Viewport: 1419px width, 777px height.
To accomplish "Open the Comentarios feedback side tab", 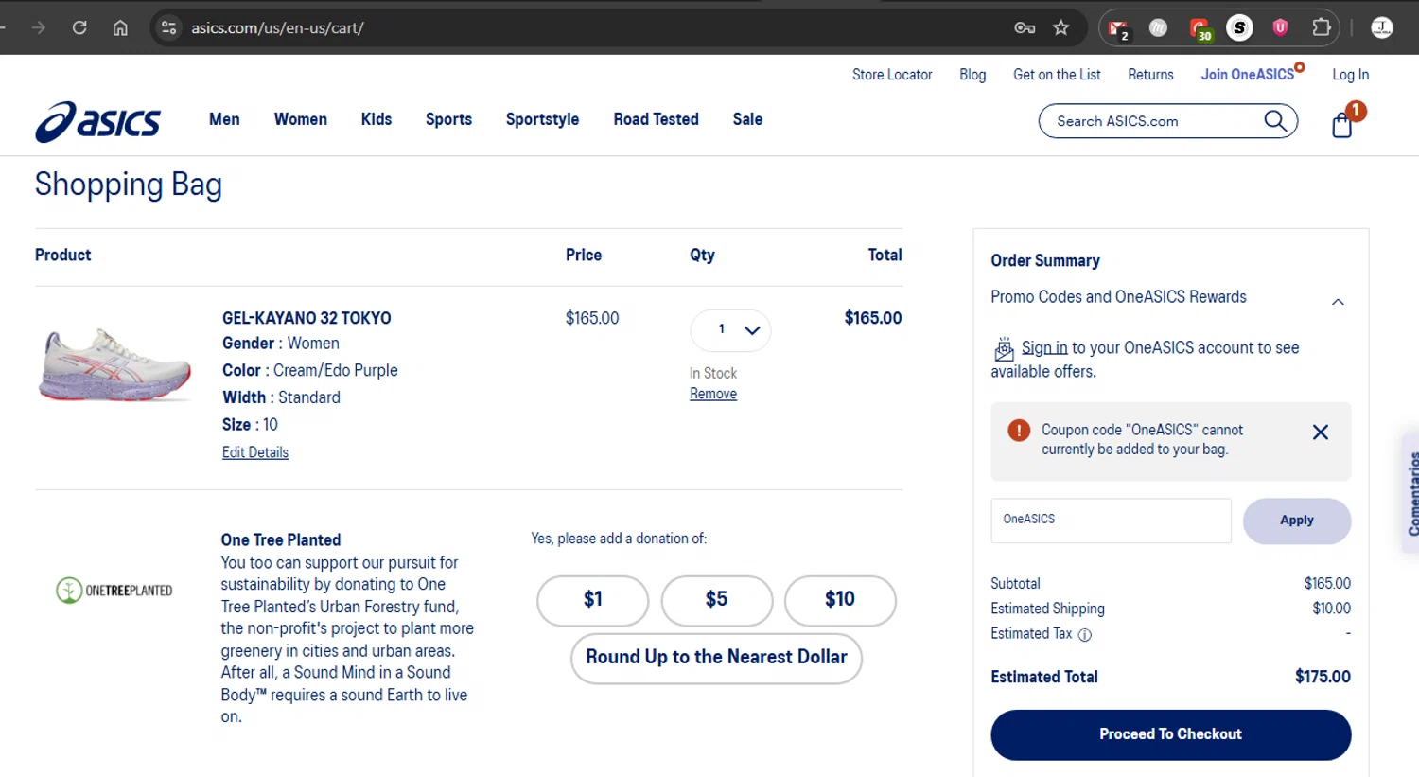I will (1411, 492).
